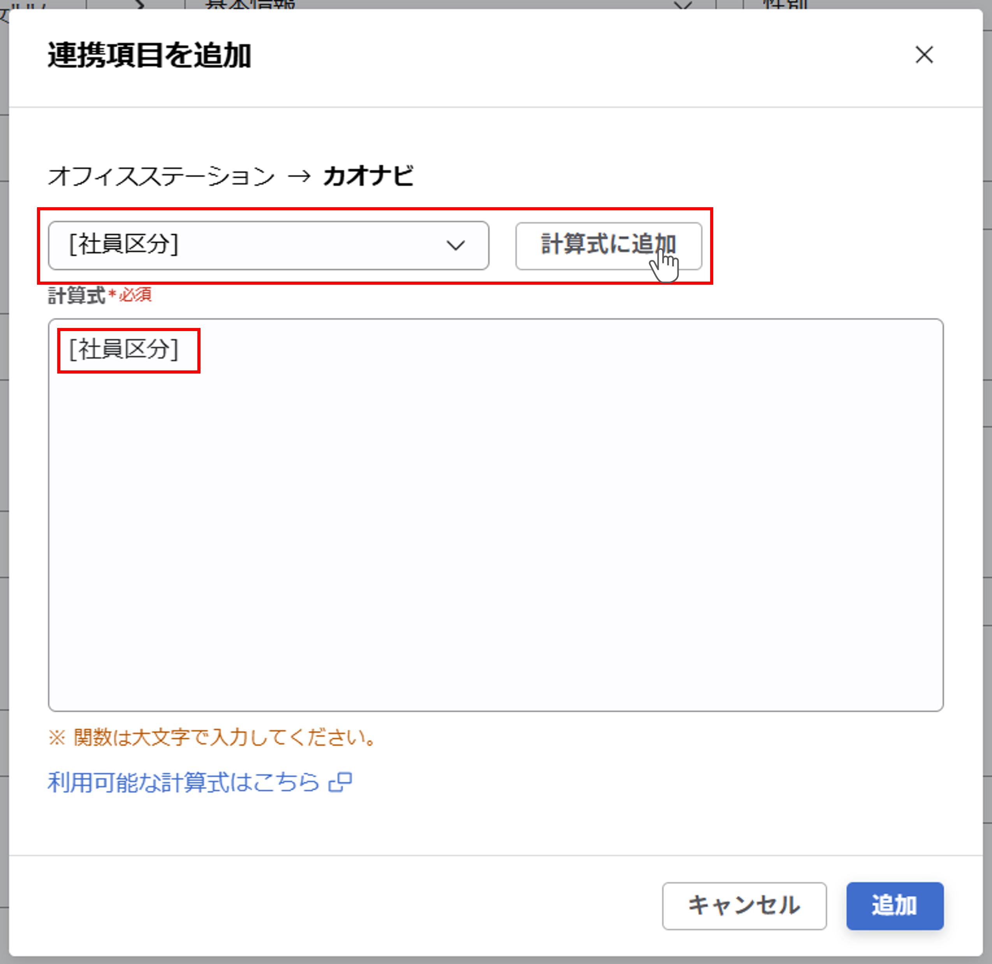Viewport: 992px width, 964px height.
Task: Click the オフィスステーション label text
Action: coord(162,176)
